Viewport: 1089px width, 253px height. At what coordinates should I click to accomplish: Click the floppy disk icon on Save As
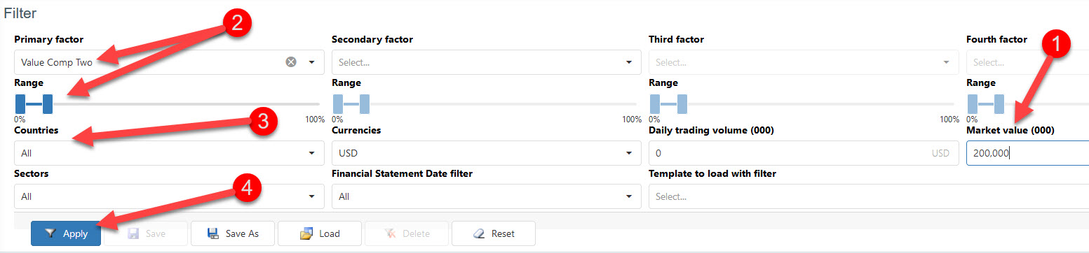tap(212, 233)
